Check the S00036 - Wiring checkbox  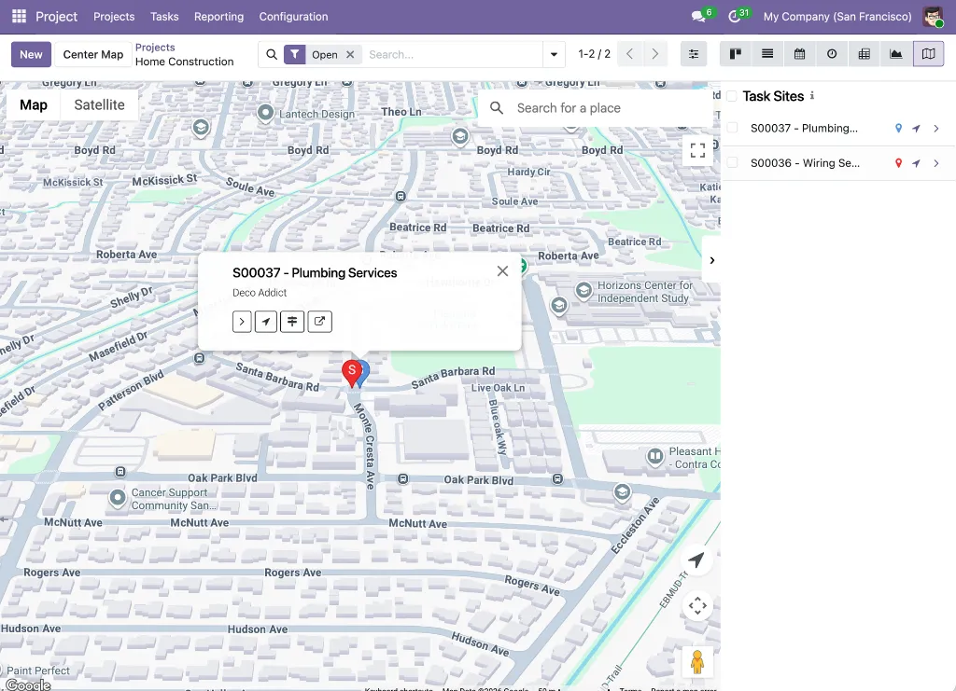coord(732,162)
